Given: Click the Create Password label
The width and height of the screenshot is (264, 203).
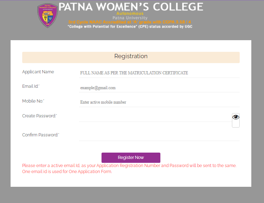Looking at the screenshot, I should coord(39,116).
